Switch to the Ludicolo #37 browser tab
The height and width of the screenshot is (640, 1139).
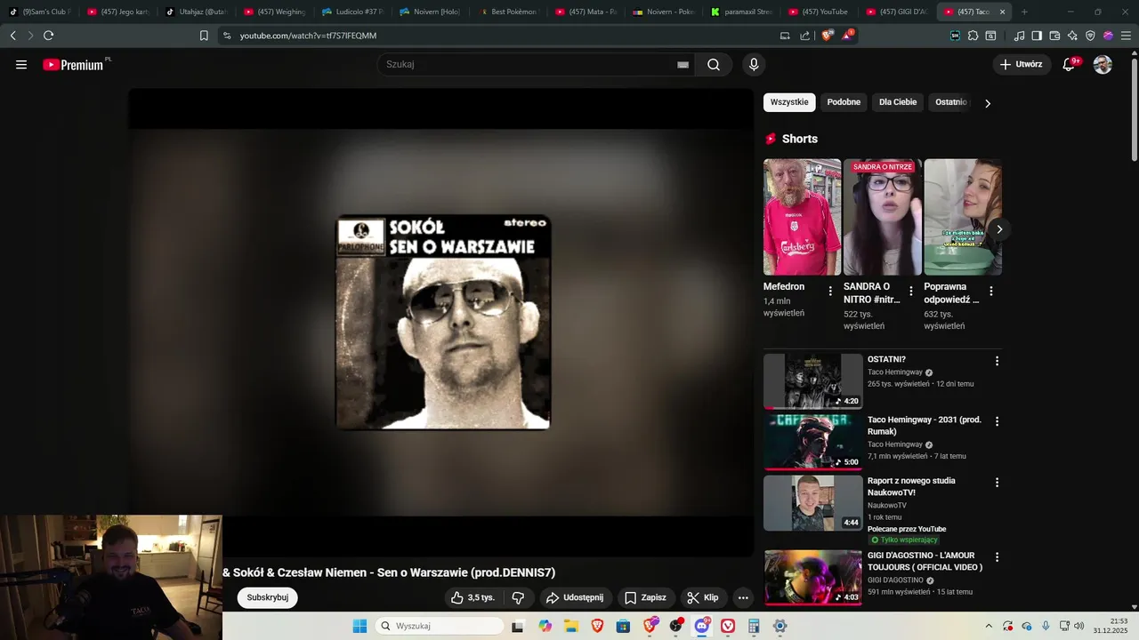[x=352, y=12]
